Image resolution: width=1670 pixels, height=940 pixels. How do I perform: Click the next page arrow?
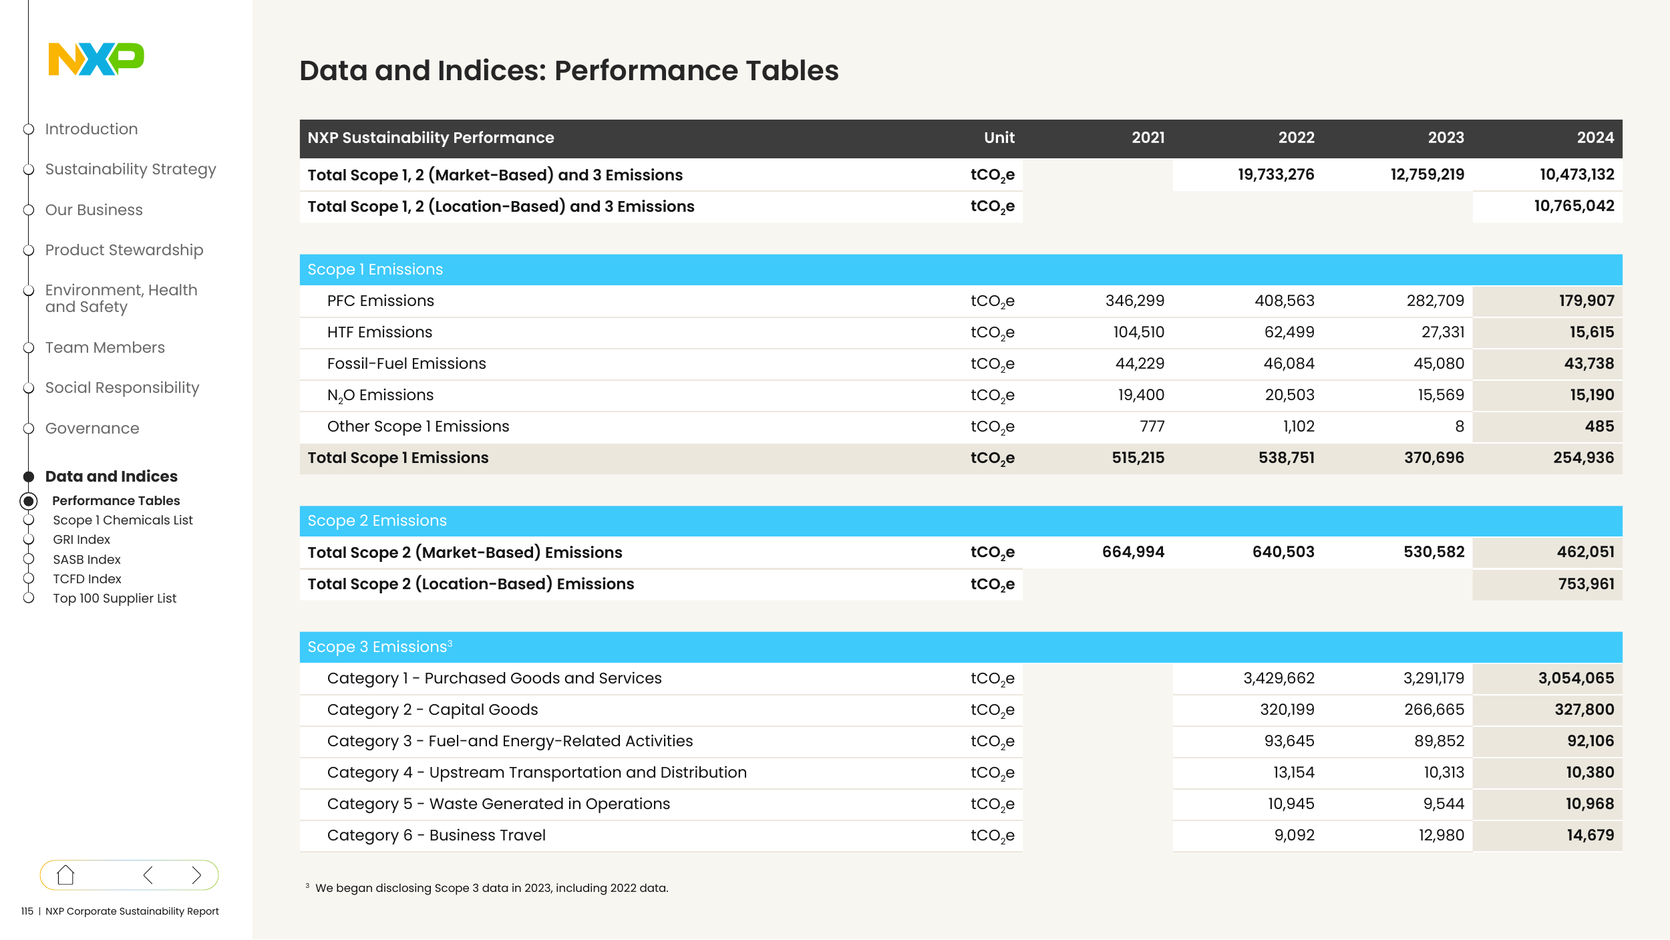pos(196,875)
